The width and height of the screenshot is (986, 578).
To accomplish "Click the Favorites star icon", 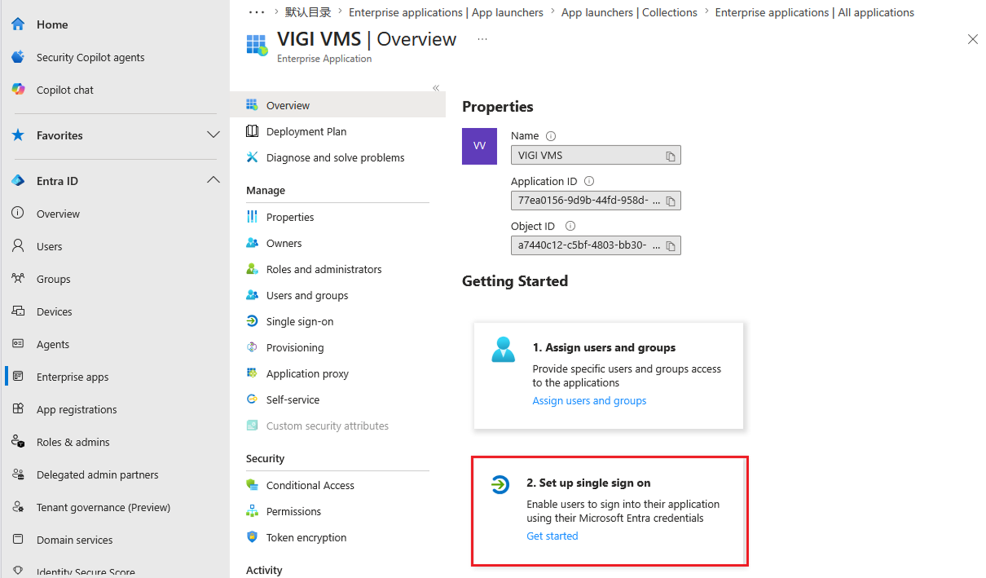I will [x=18, y=135].
